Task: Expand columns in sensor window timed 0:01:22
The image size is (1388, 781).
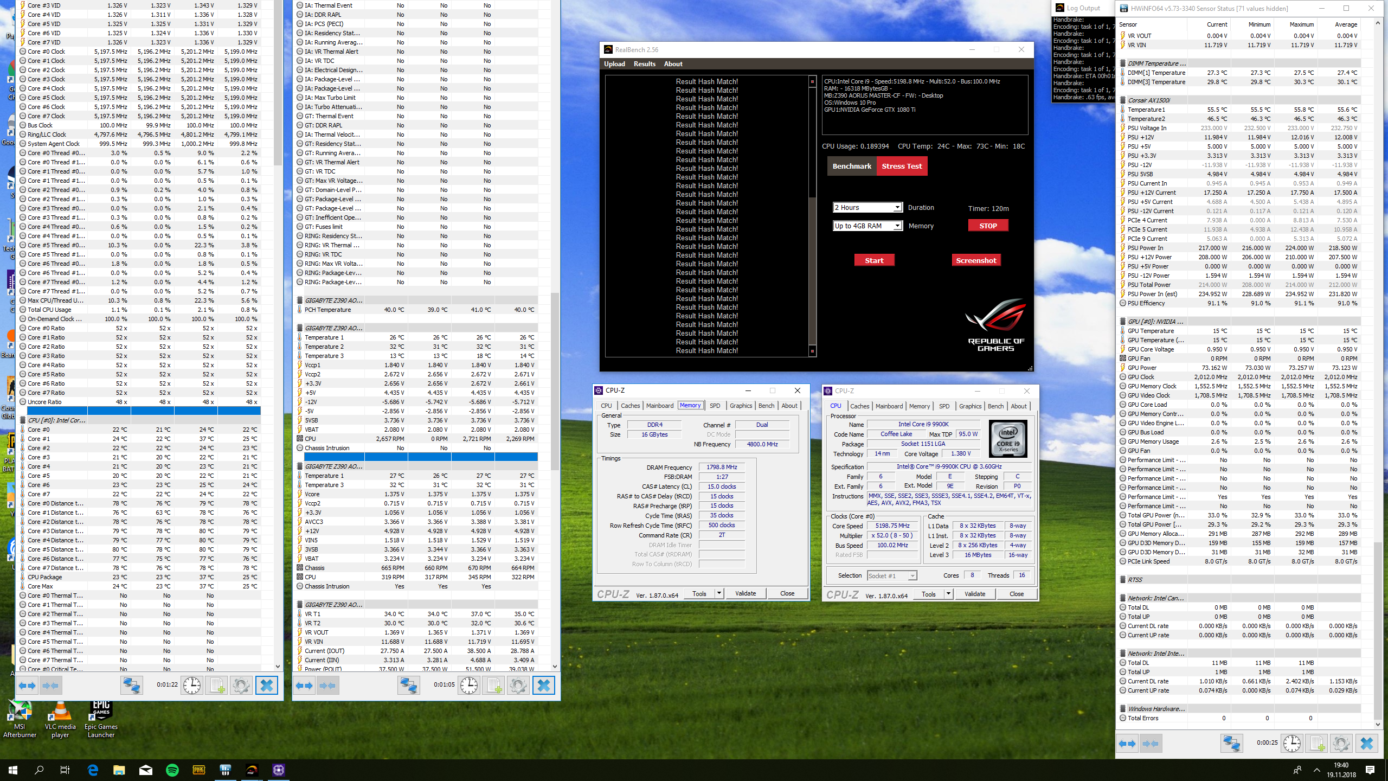Action: (x=27, y=686)
